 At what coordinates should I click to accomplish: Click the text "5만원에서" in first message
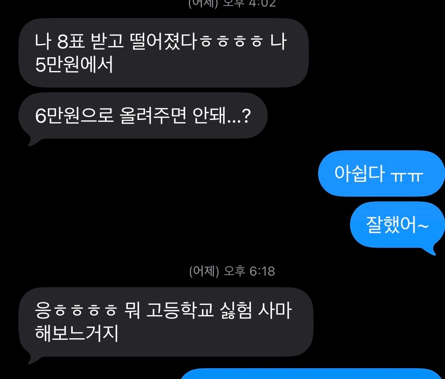click(x=74, y=65)
